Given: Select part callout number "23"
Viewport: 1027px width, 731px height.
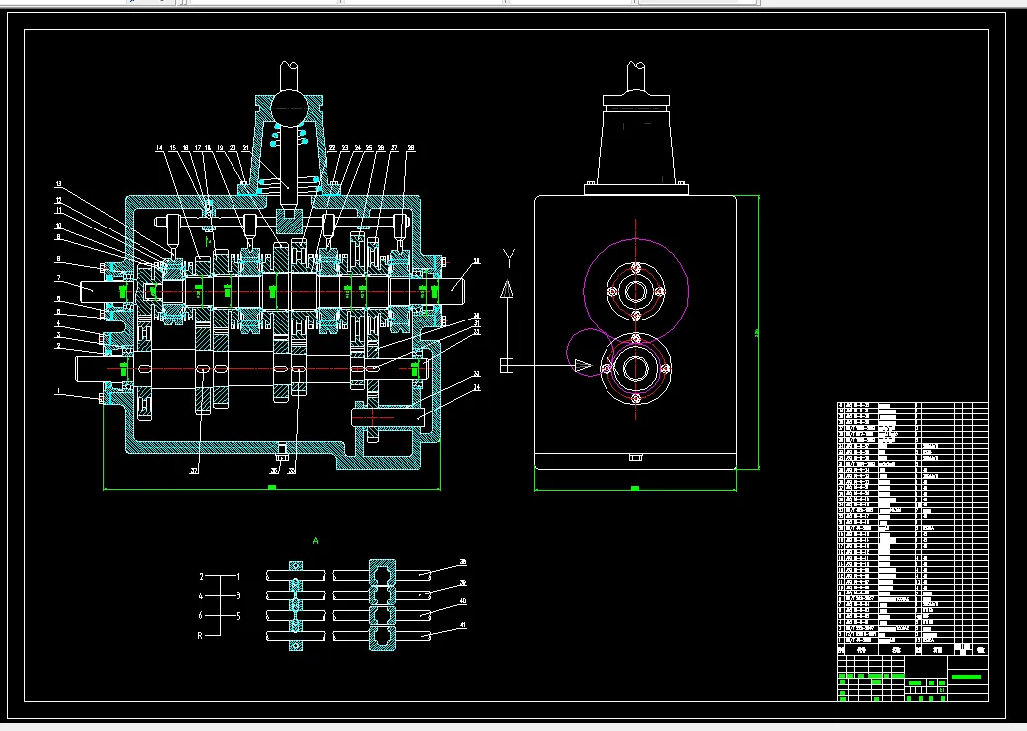Looking at the screenshot, I should point(345,148).
